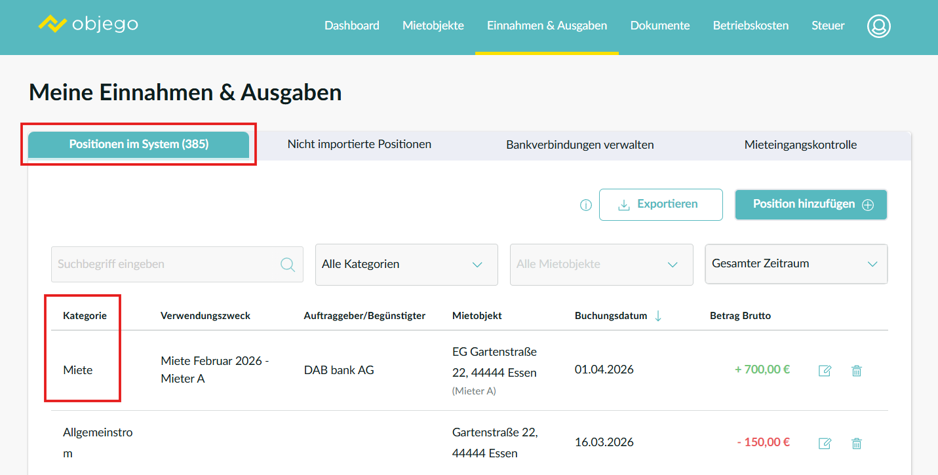Screen dimensions: 938x475
Task: Sort by Buchungsdatum arrow
Action: pyautogui.click(x=658, y=316)
